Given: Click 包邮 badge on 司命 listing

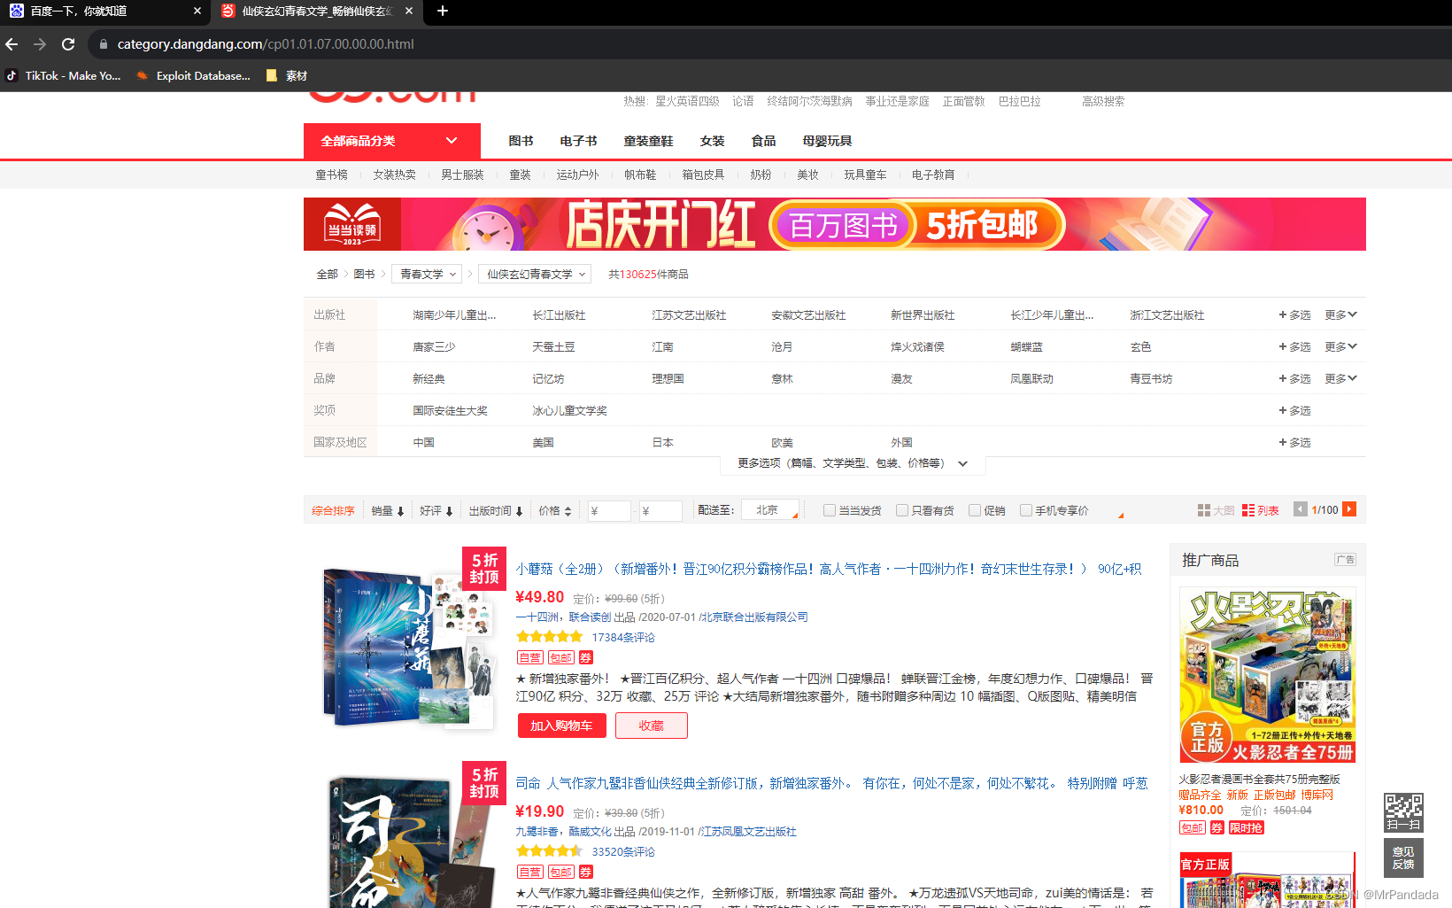Looking at the screenshot, I should 561,872.
